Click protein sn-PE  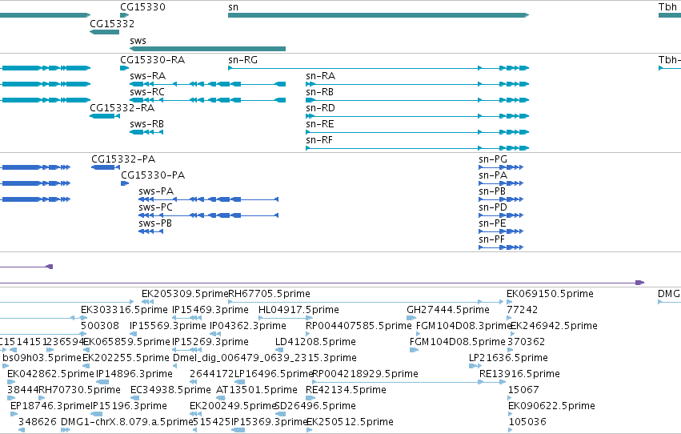(501, 231)
